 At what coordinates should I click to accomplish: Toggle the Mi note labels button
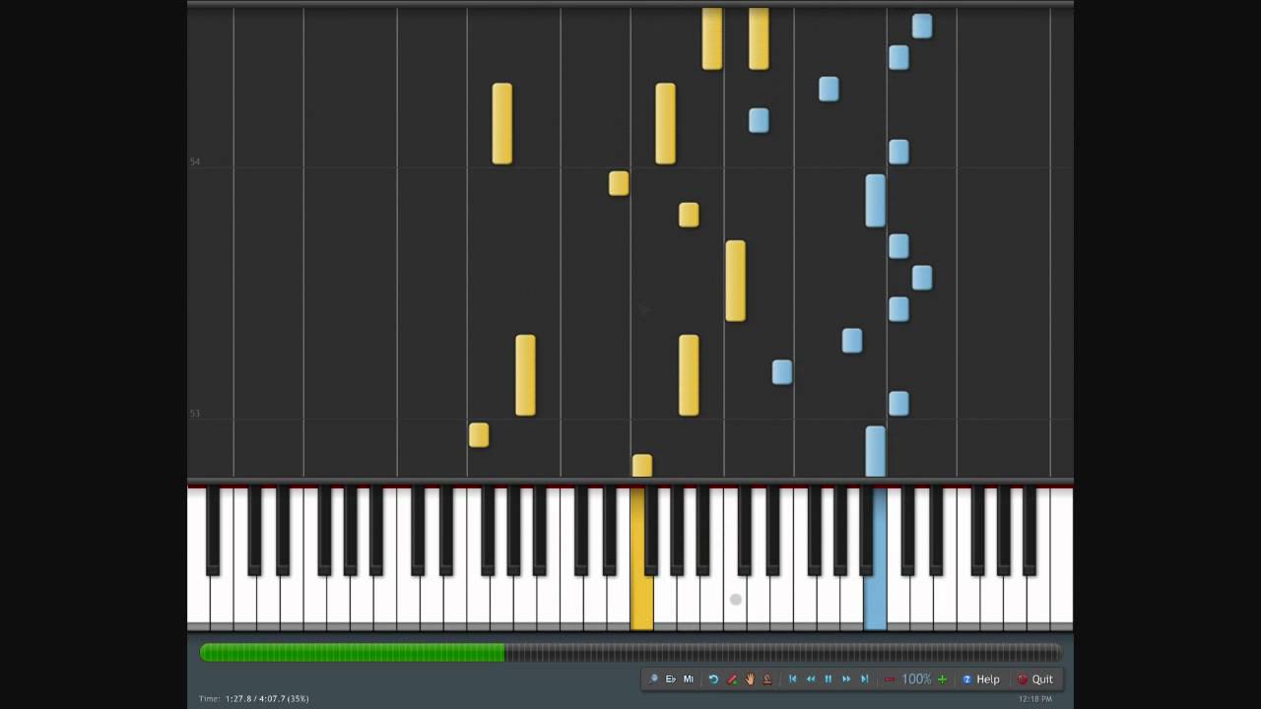[x=689, y=679]
